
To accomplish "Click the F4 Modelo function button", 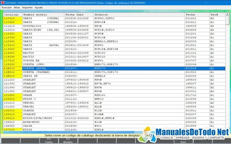I will (x=68, y=141).
